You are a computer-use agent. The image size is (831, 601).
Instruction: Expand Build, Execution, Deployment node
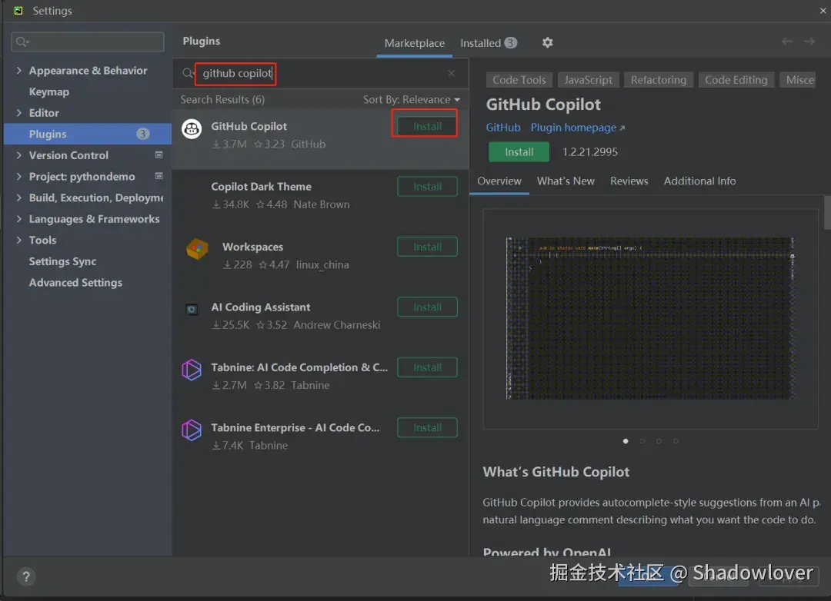[x=19, y=198]
